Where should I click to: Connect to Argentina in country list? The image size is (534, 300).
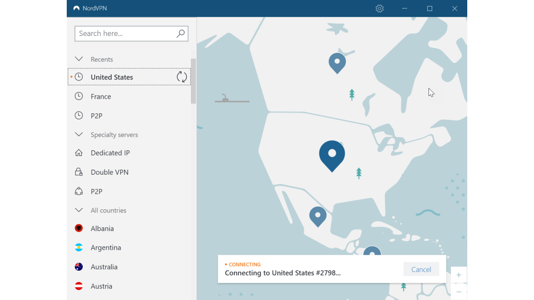tap(129, 248)
